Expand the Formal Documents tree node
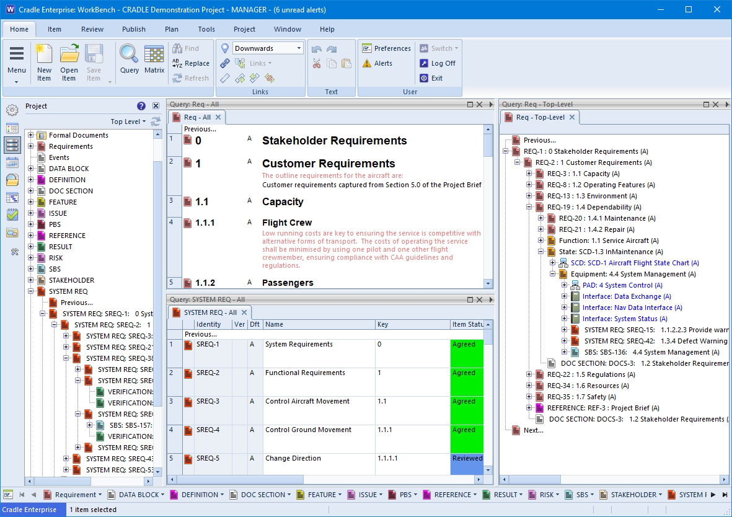This screenshot has width=732, height=517. click(31, 135)
